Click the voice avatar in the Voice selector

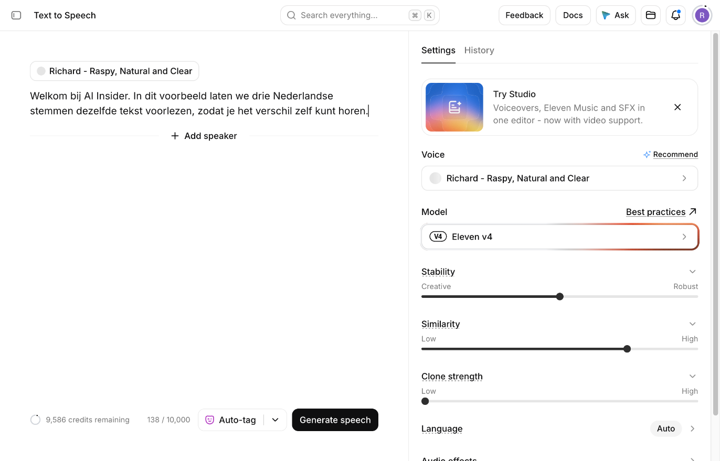(x=436, y=178)
